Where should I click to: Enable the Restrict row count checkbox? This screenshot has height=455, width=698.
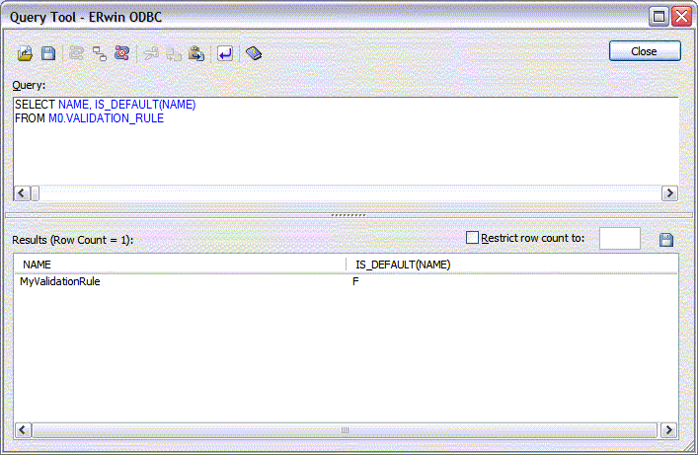472,238
